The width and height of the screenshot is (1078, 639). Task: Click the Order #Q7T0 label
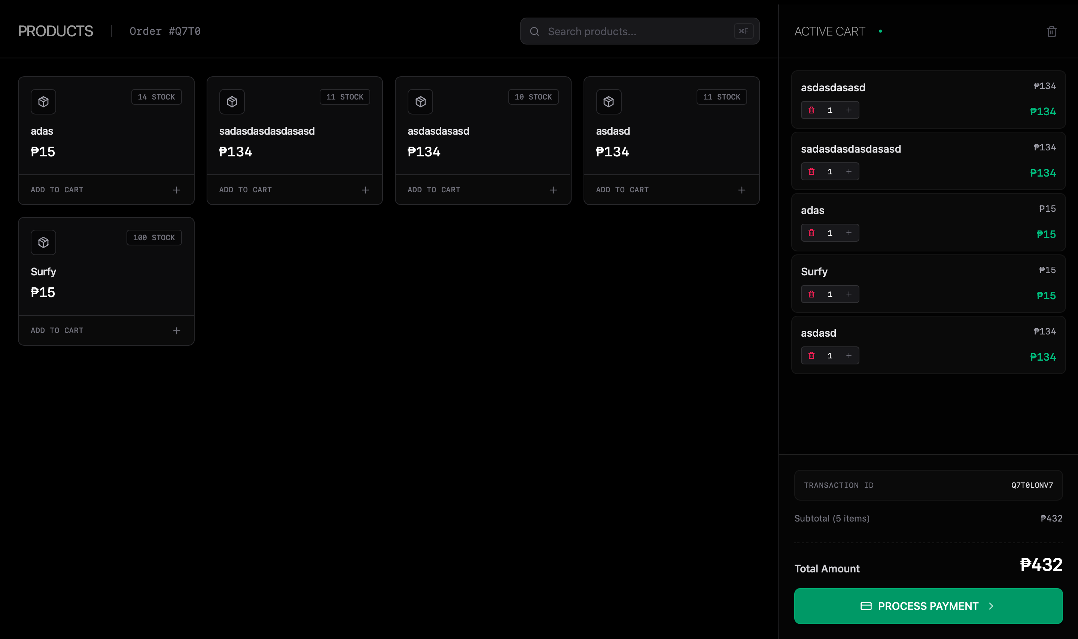click(165, 31)
